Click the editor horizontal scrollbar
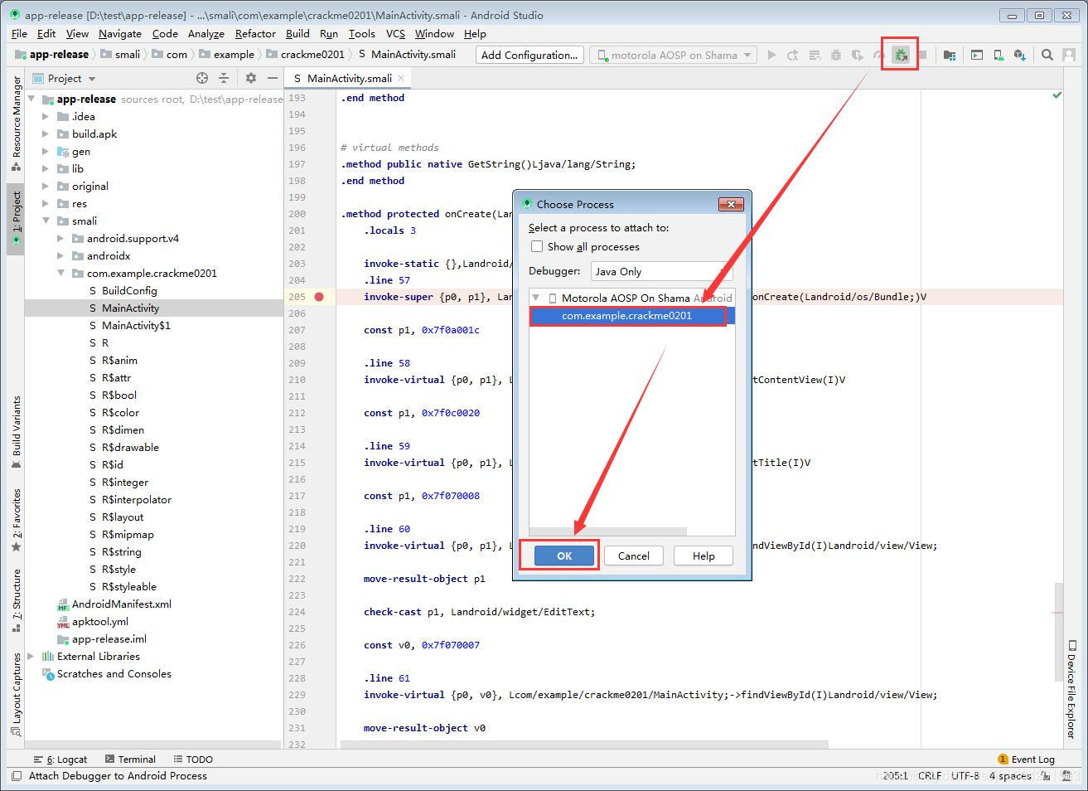The height and width of the screenshot is (791, 1088). 583,745
